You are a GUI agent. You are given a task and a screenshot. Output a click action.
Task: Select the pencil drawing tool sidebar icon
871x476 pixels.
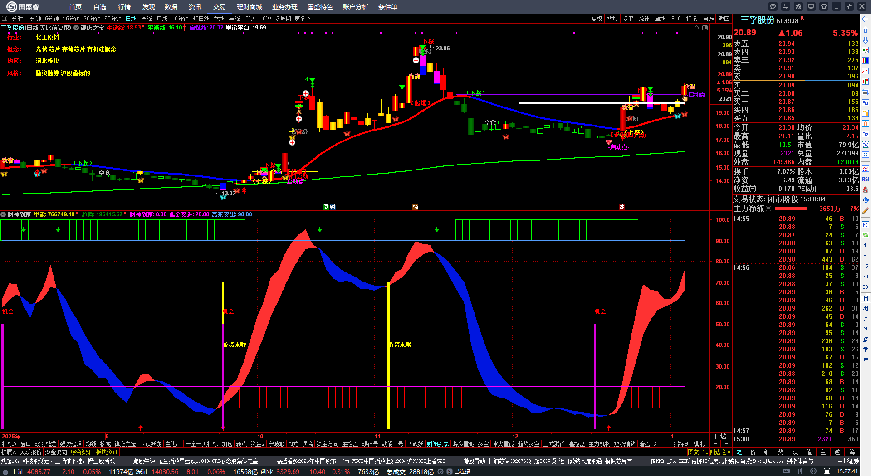pyautogui.click(x=866, y=210)
